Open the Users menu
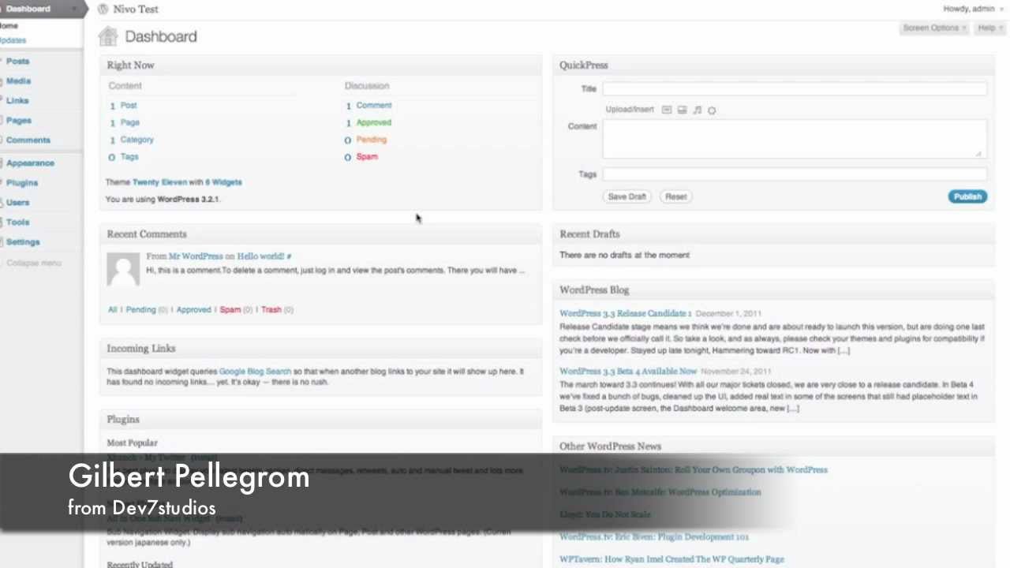The width and height of the screenshot is (1010, 568). click(17, 202)
